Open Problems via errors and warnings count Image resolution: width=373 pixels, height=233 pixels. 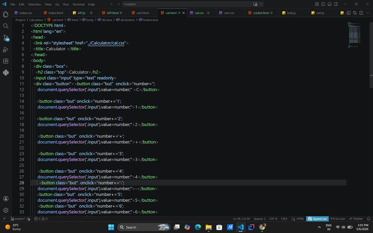click(x=41, y=219)
